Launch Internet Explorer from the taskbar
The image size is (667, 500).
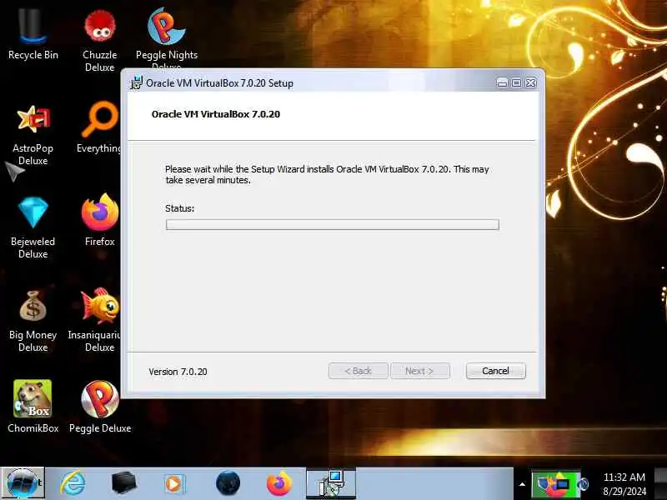(73, 483)
